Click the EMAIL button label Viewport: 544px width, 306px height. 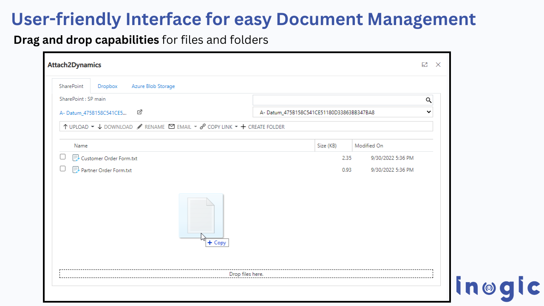coord(184,127)
